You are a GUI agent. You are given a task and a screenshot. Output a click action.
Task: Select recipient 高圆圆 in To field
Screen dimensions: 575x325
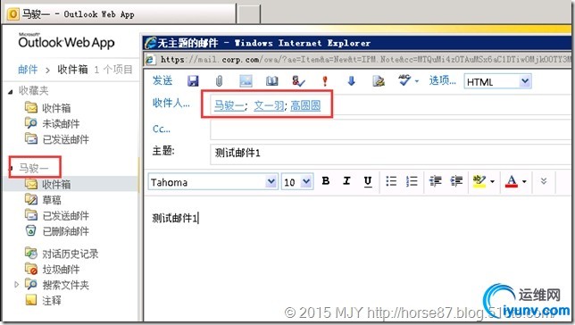tap(305, 105)
